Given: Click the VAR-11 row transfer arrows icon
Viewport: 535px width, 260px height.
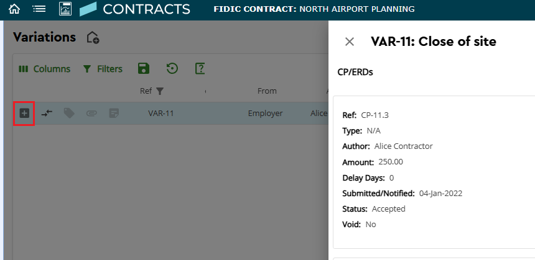Looking at the screenshot, I should 47,113.
